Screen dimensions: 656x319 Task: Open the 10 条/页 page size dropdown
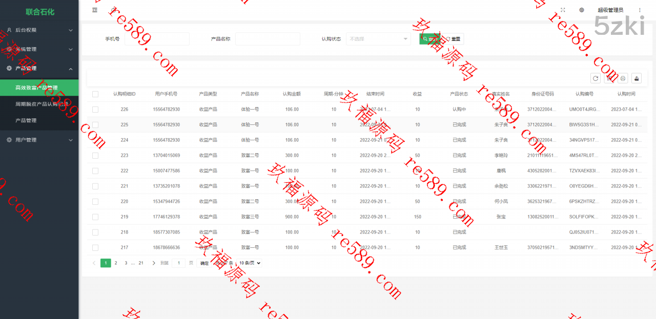[250, 263]
